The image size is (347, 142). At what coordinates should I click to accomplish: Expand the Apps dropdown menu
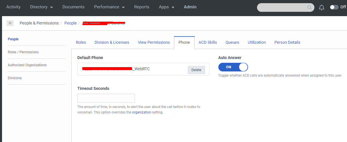coord(166,7)
